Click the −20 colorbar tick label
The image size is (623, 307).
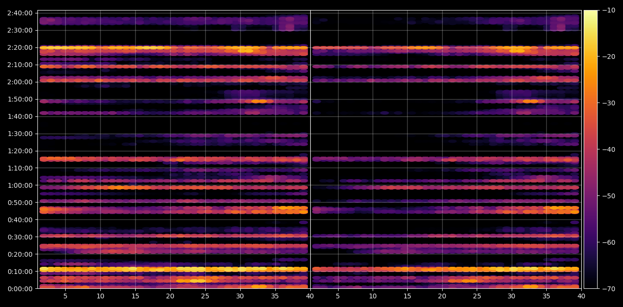pos(608,57)
